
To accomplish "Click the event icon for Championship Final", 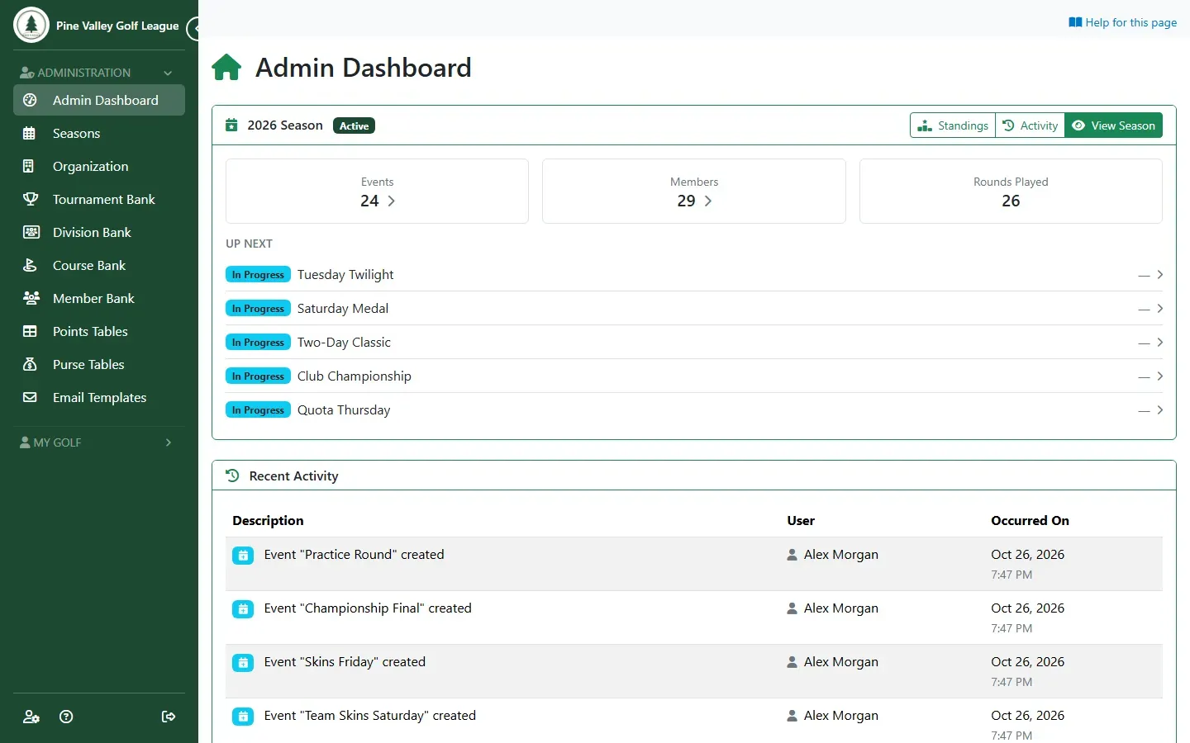I will coord(243,609).
